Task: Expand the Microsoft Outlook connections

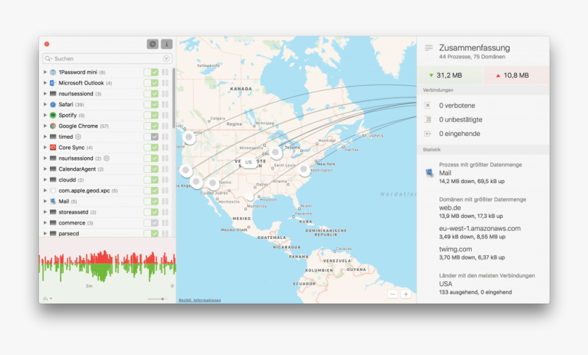Action: click(x=45, y=83)
